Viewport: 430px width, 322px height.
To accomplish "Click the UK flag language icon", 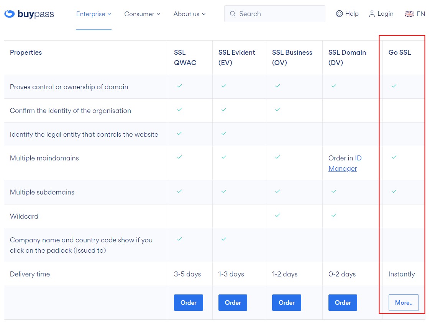I will point(409,14).
